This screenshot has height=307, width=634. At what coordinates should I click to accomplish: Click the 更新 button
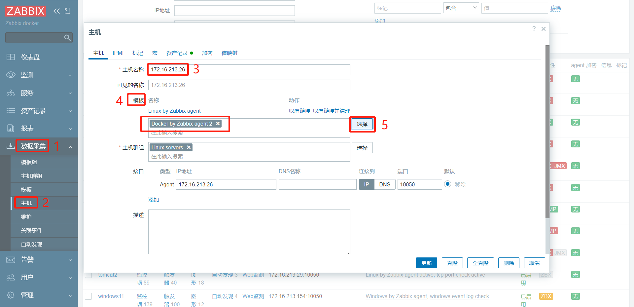click(427, 263)
